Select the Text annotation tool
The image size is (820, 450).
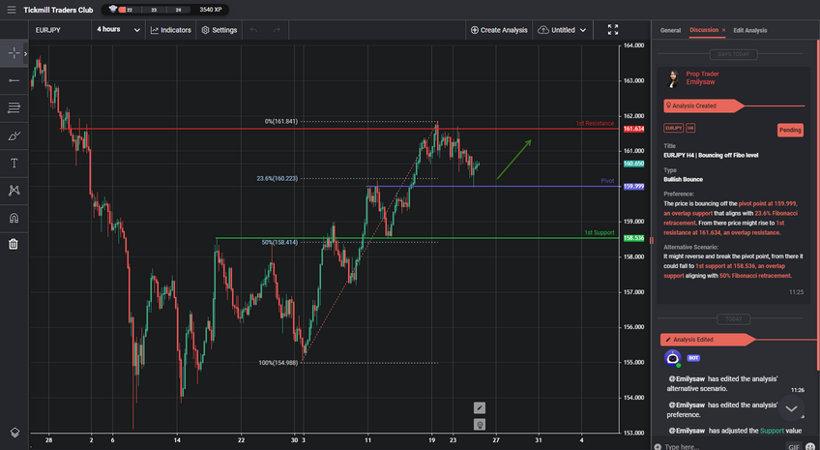pos(14,164)
